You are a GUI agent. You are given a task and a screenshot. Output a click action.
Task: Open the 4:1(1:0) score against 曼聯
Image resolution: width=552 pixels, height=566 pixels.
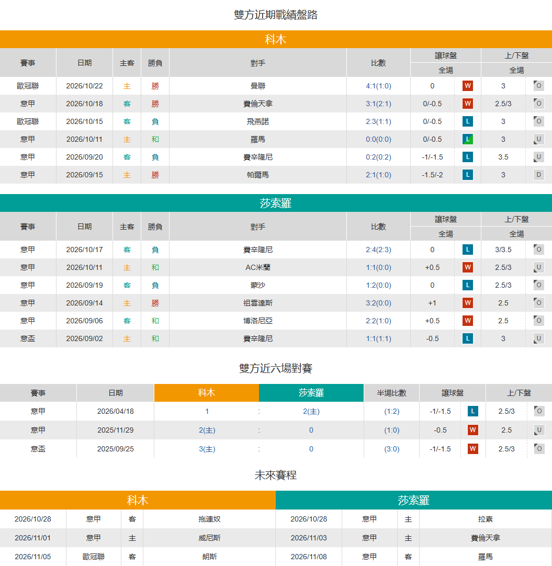coord(378,86)
